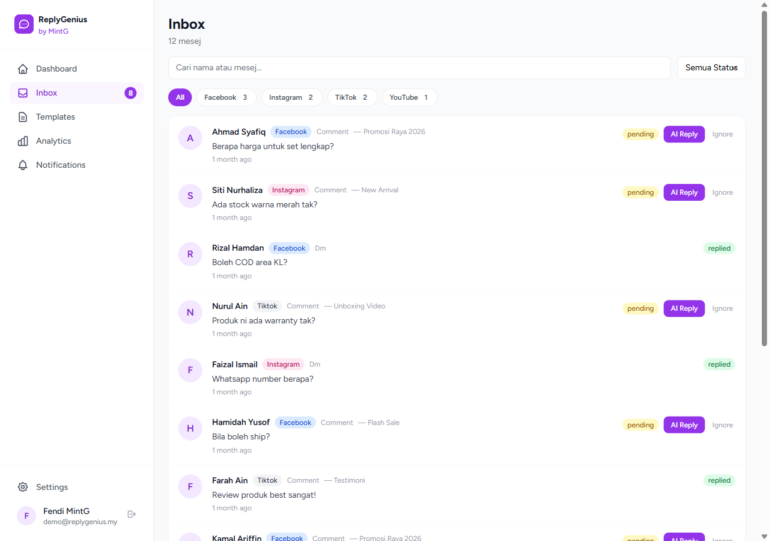
Task: Click the search field Cari nama atau mesej
Action: (x=419, y=68)
